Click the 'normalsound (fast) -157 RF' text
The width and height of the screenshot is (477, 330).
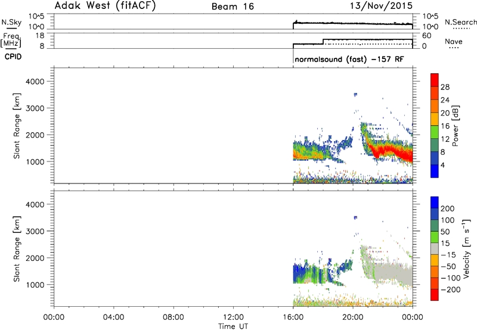349,59
